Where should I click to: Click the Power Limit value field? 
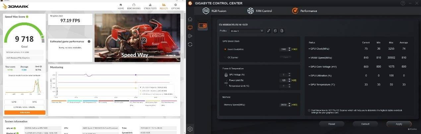(x=283, y=80)
